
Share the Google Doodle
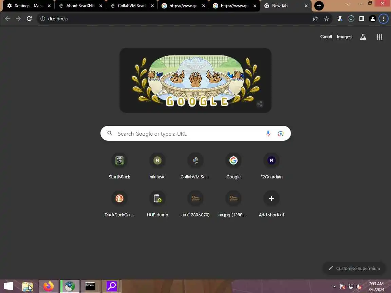point(260,104)
